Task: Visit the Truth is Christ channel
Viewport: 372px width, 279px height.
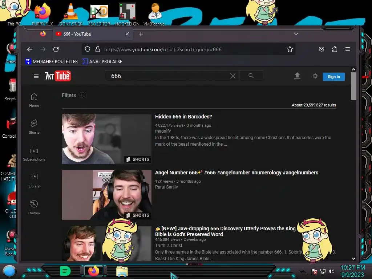Action: point(169,246)
